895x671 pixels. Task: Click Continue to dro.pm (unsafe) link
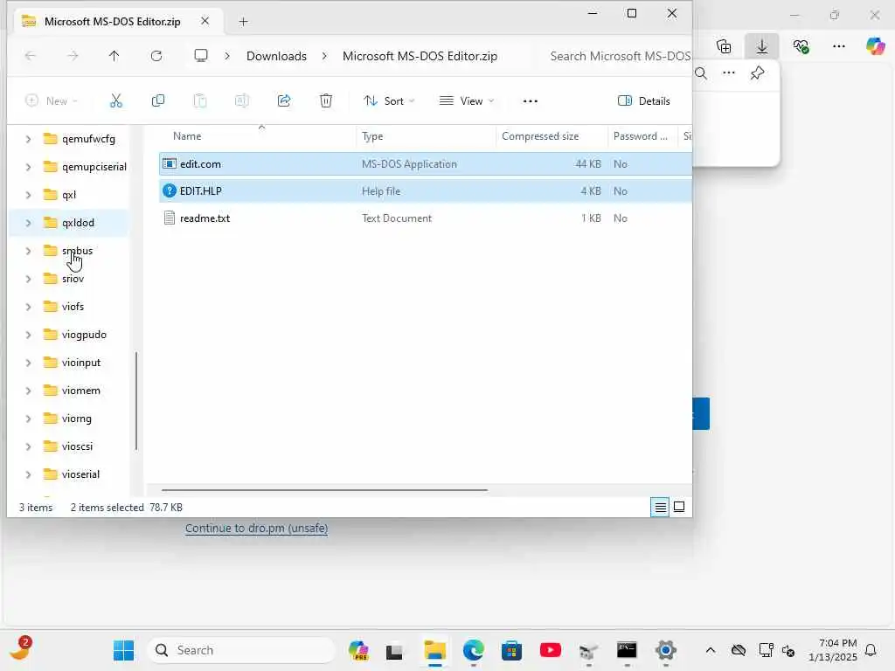(x=256, y=529)
